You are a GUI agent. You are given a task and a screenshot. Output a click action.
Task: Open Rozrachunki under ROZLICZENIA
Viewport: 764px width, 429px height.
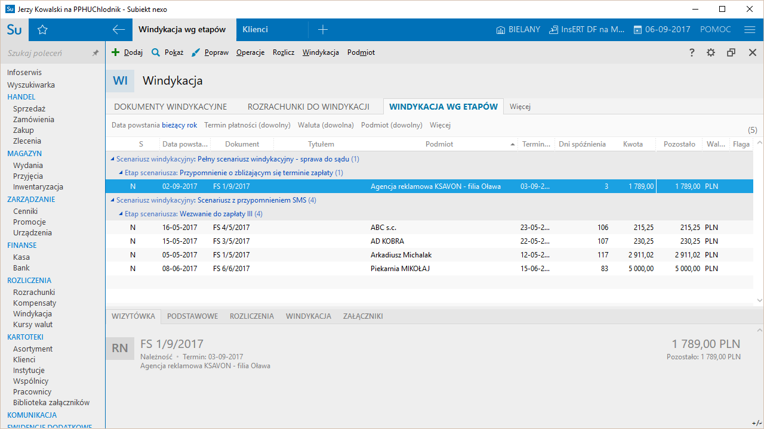pyautogui.click(x=34, y=292)
